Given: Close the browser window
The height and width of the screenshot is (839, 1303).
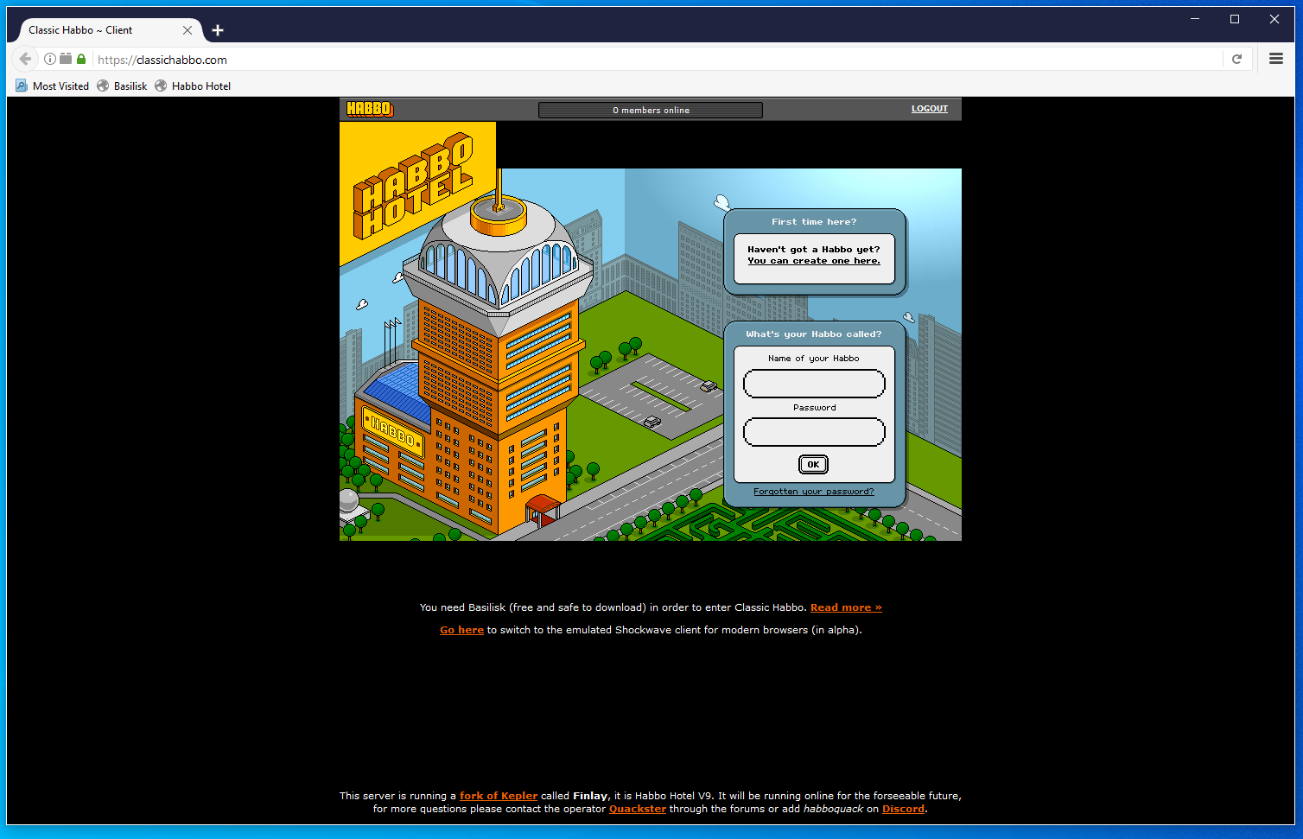Looking at the screenshot, I should pyautogui.click(x=1274, y=19).
